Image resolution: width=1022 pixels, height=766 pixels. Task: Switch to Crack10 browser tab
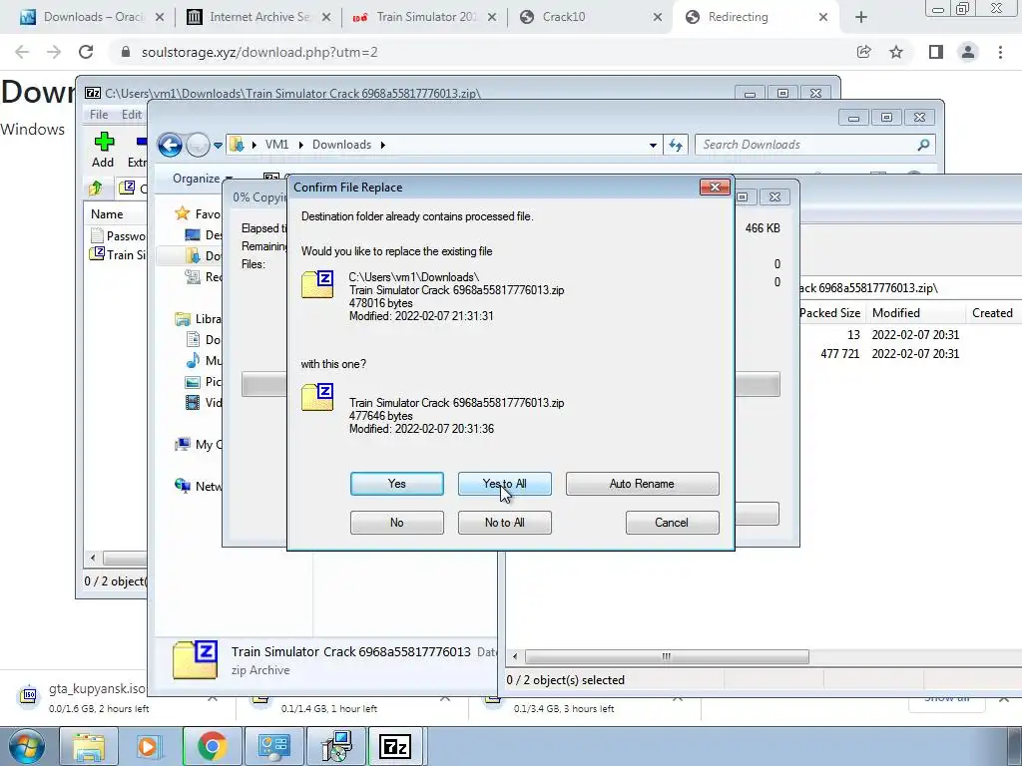coord(591,17)
